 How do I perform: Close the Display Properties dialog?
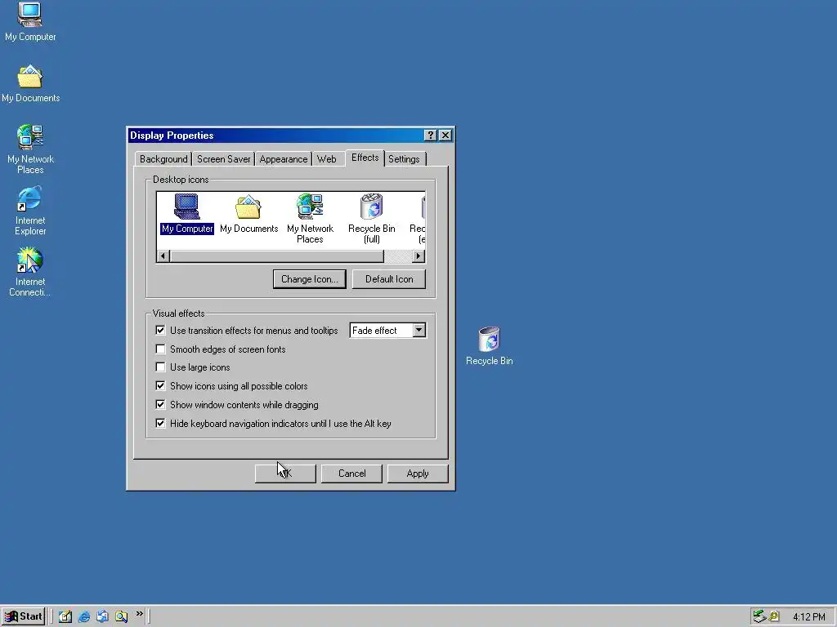coord(445,136)
